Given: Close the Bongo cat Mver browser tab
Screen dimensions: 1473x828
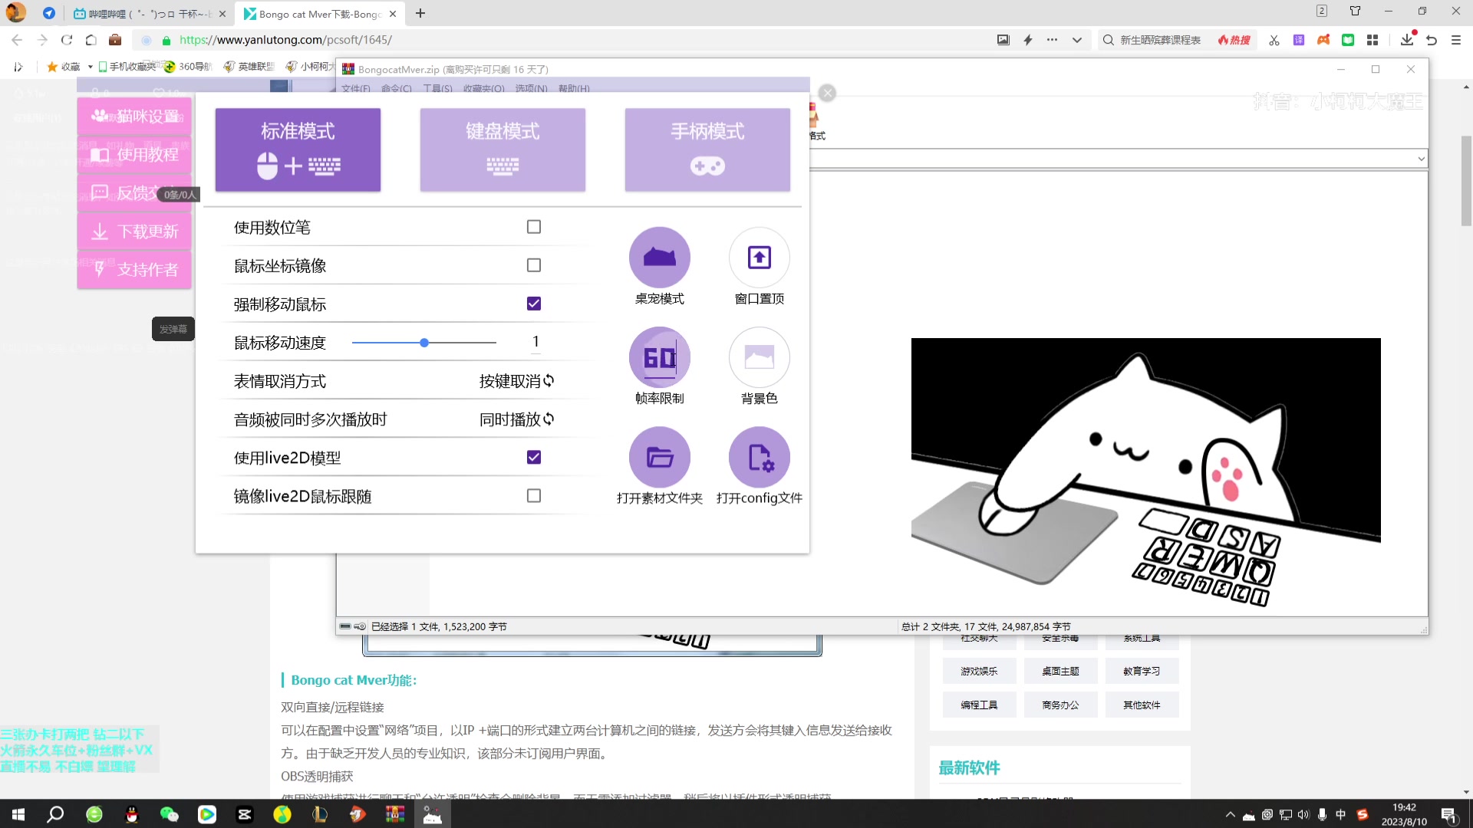Looking at the screenshot, I should [393, 14].
